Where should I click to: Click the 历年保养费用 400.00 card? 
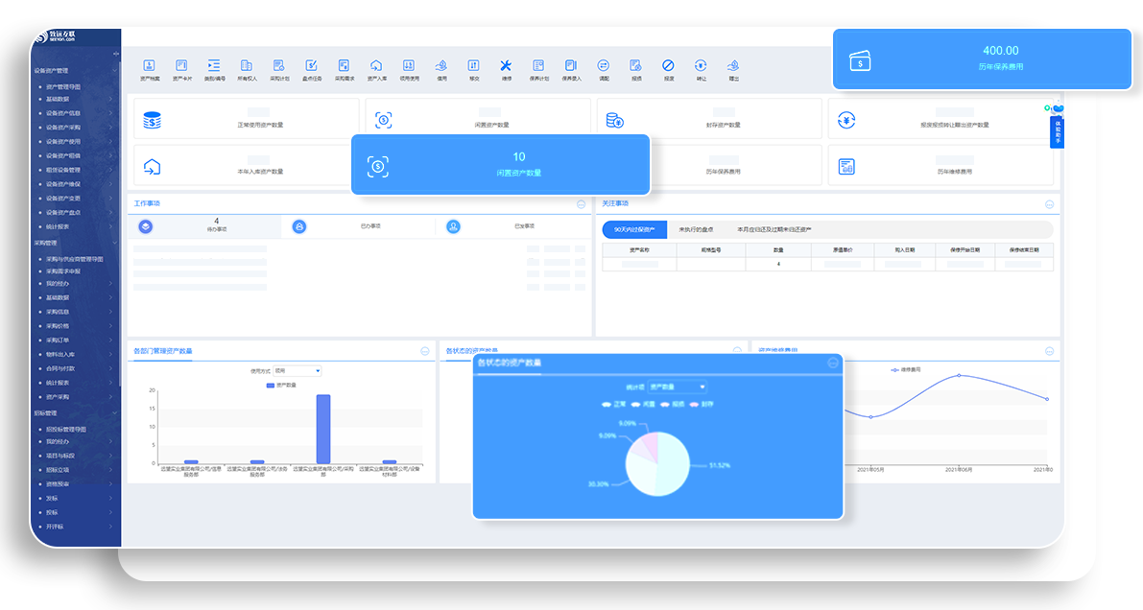point(982,59)
